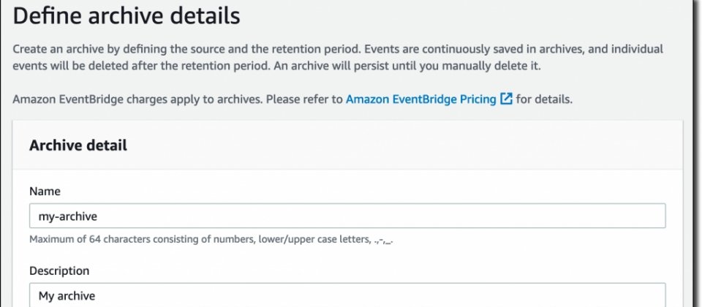Image resolution: width=702 pixels, height=307 pixels.
Task: Select the Archive detail section heading
Action: [x=78, y=145]
